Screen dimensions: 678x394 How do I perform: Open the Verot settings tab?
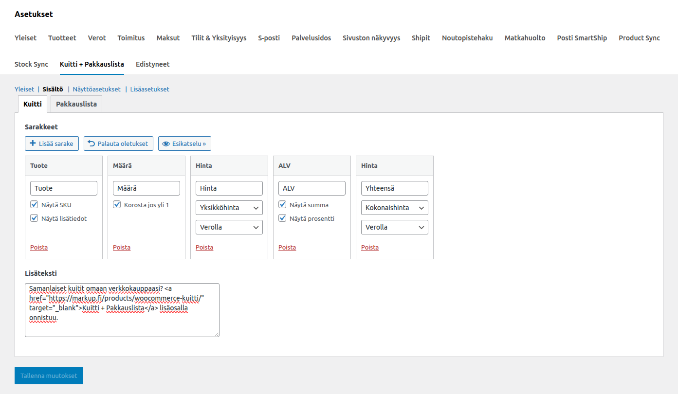(97, 38)
